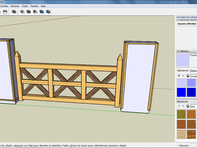This screenshot has height=148, width=197.
Task: Go forward in the Bois material browser
Action: (x=183, y=106)
